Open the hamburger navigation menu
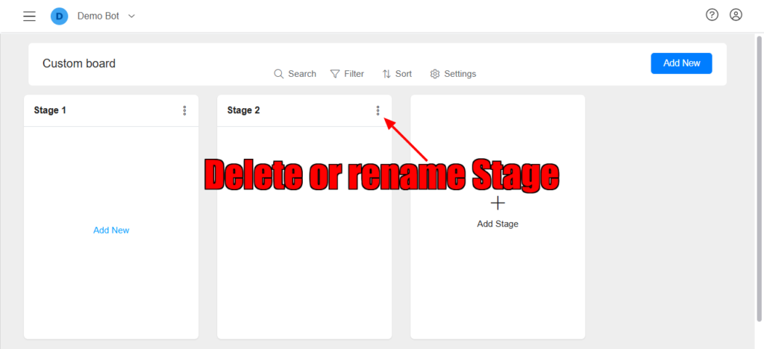 tap(29, 16)
